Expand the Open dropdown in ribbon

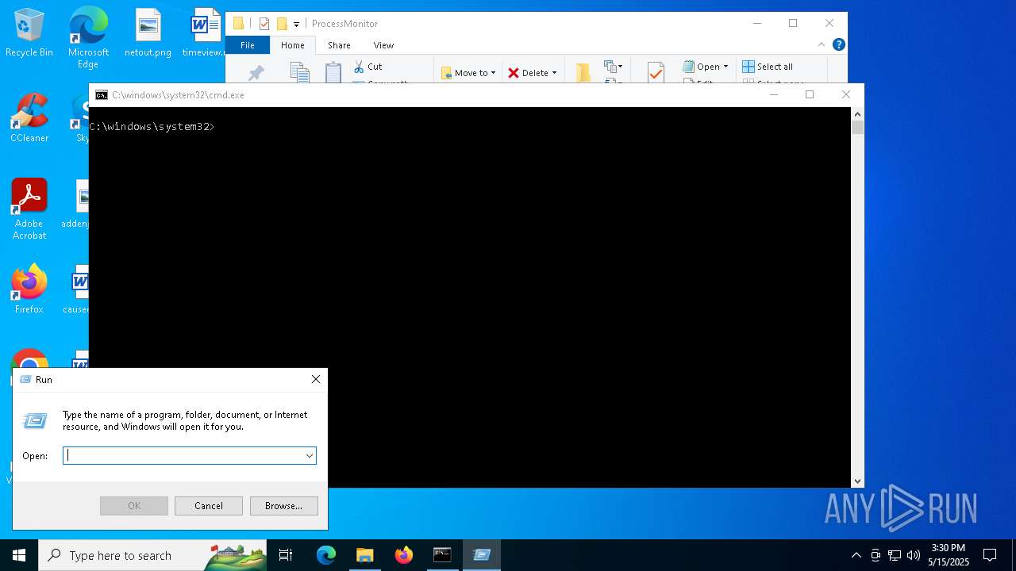(x=725, y=67)
